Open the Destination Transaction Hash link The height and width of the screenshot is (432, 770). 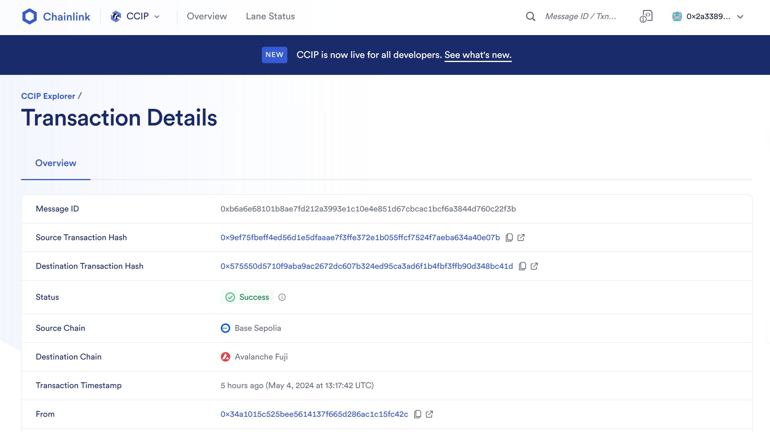366,266
